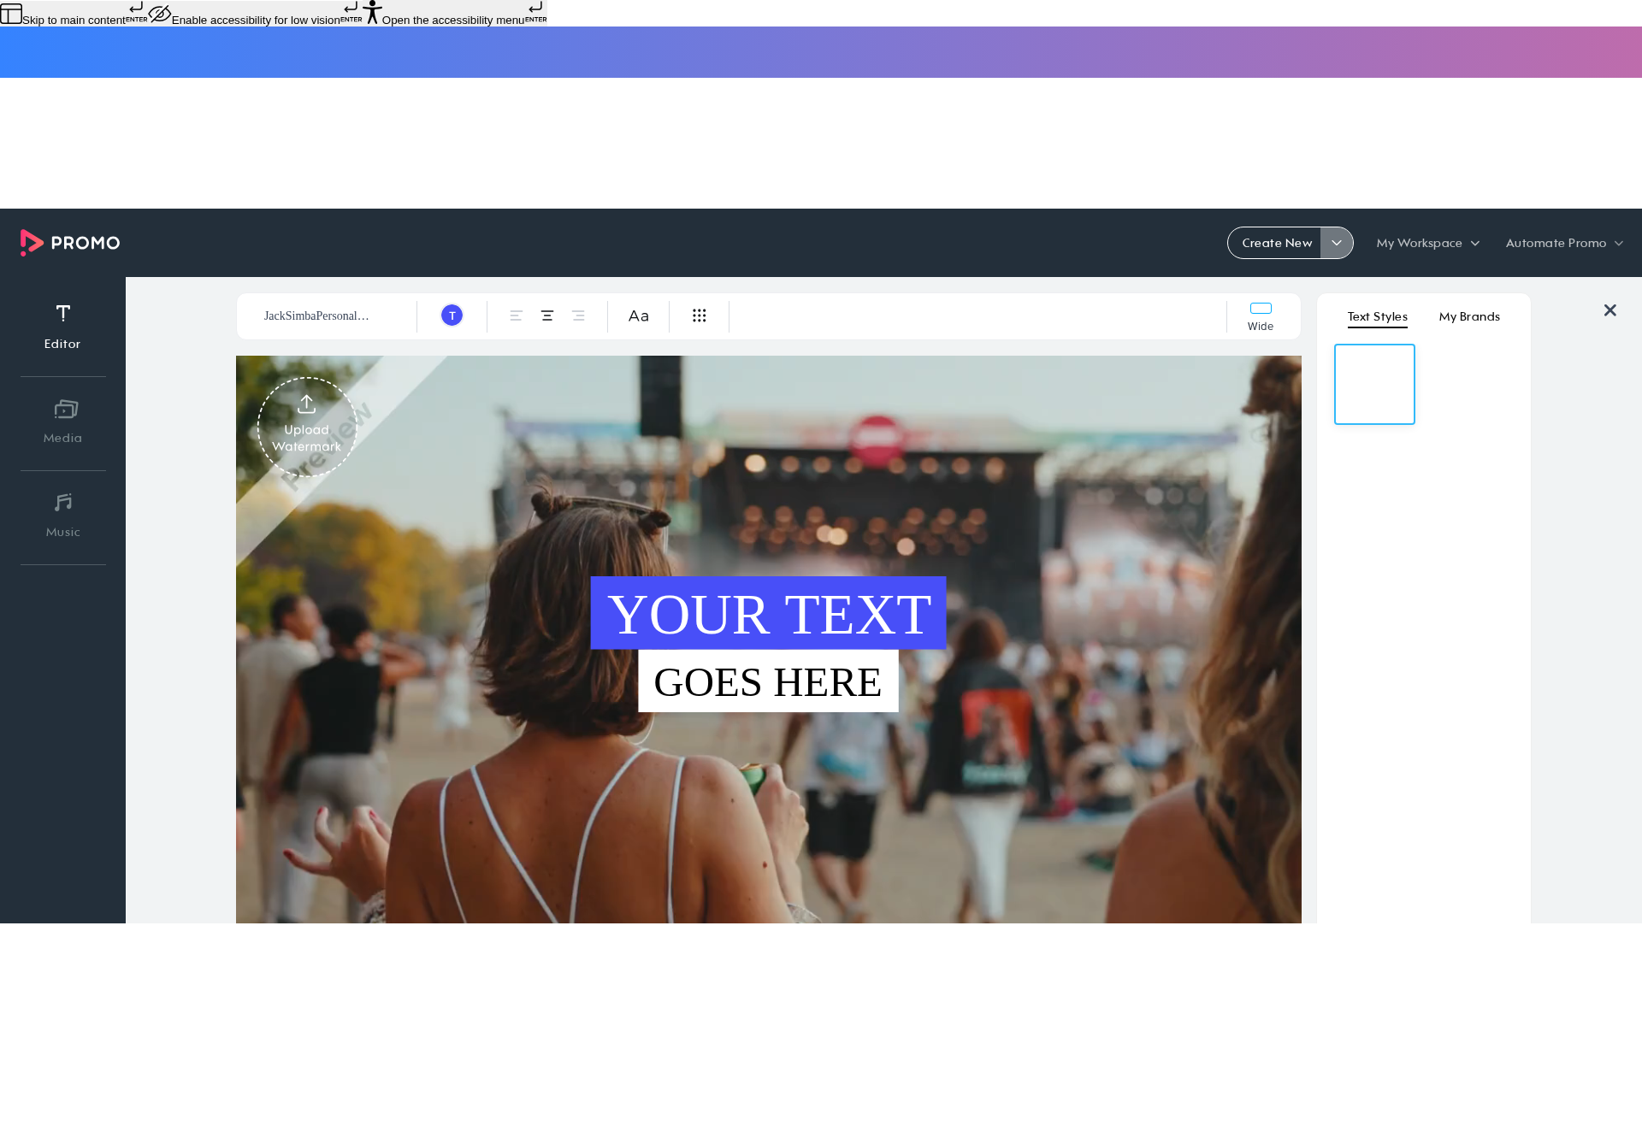The width and height of the screenshot is (1642, 1132).
Task: Open the Music panel in sidebar
Action: [62, 516]
